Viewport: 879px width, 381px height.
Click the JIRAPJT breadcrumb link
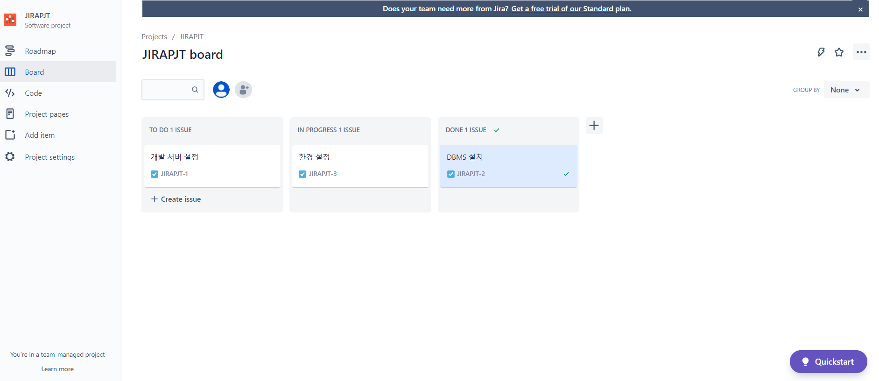(191, 36)
